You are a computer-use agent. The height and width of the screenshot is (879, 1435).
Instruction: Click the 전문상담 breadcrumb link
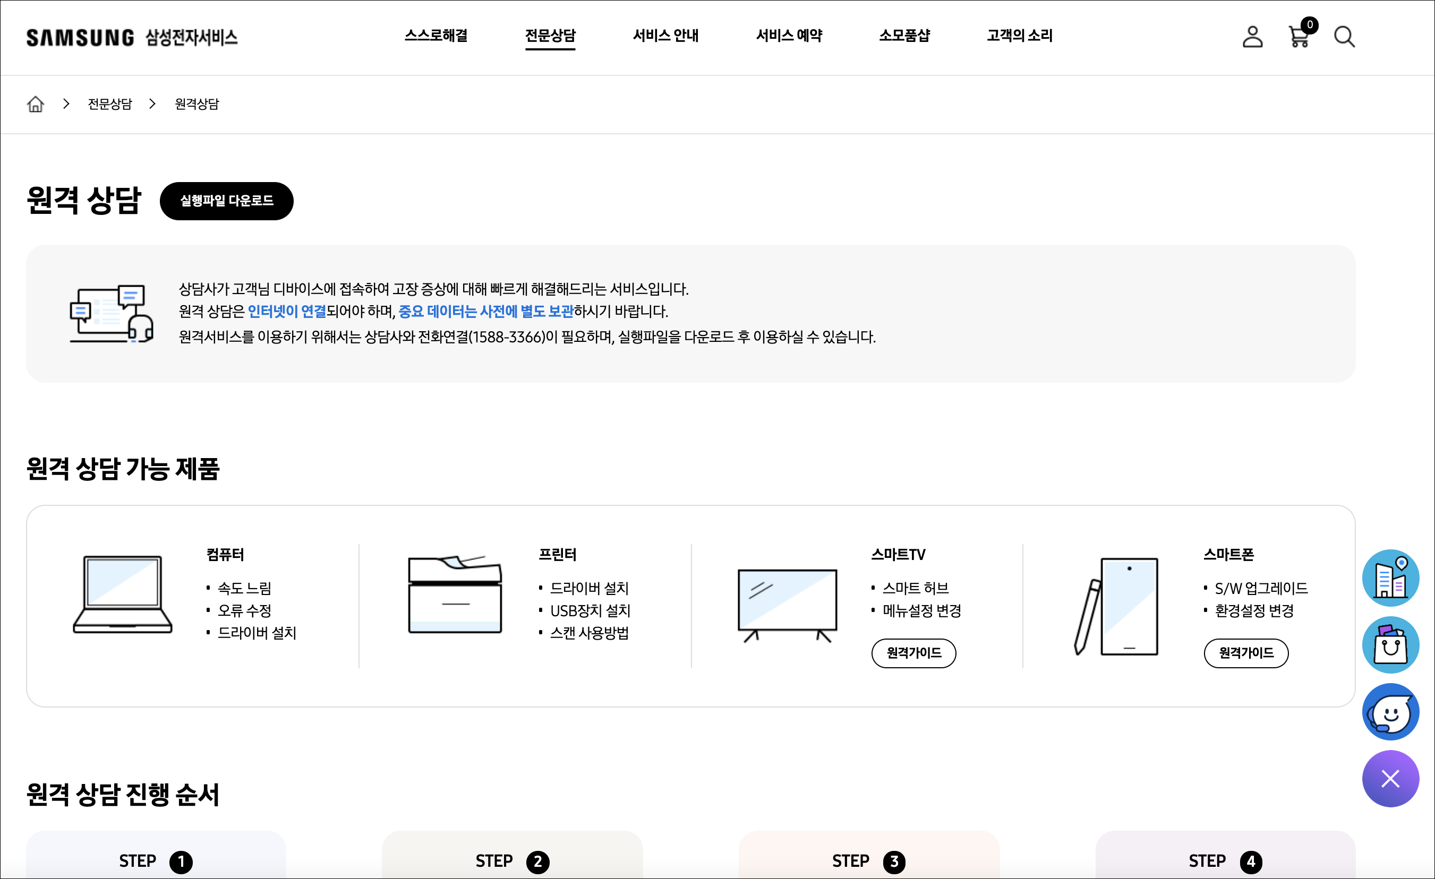tap(110, 104)
